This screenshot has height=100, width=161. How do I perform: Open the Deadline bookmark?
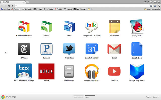[x=6, y=9]
